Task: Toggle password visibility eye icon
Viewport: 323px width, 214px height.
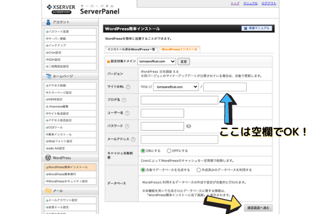Action: pyautogui.click(x=188, y=126)
